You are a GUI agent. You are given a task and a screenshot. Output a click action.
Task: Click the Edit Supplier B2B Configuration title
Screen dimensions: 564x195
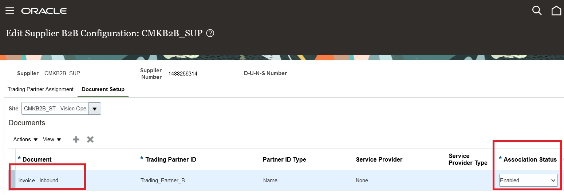pyautogui.click(x=104, y=33)
